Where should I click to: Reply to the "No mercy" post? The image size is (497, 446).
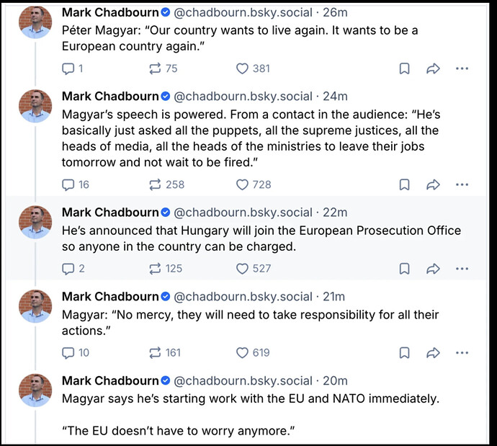[69, 352]
